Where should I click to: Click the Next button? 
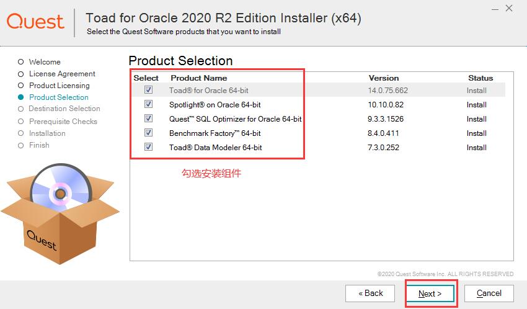(x=430, y=293)
